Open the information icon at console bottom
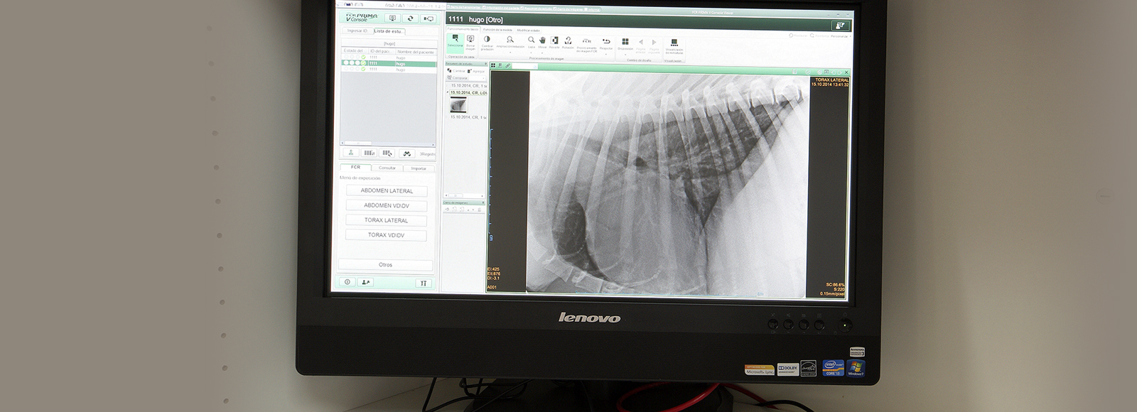The height and width of the screenshot is (412, 1137). pyautogui.click(x=347, y=282)
